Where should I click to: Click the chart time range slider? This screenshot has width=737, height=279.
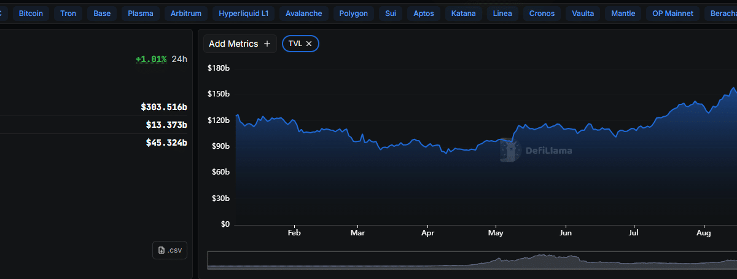click(x=472, y=260)
